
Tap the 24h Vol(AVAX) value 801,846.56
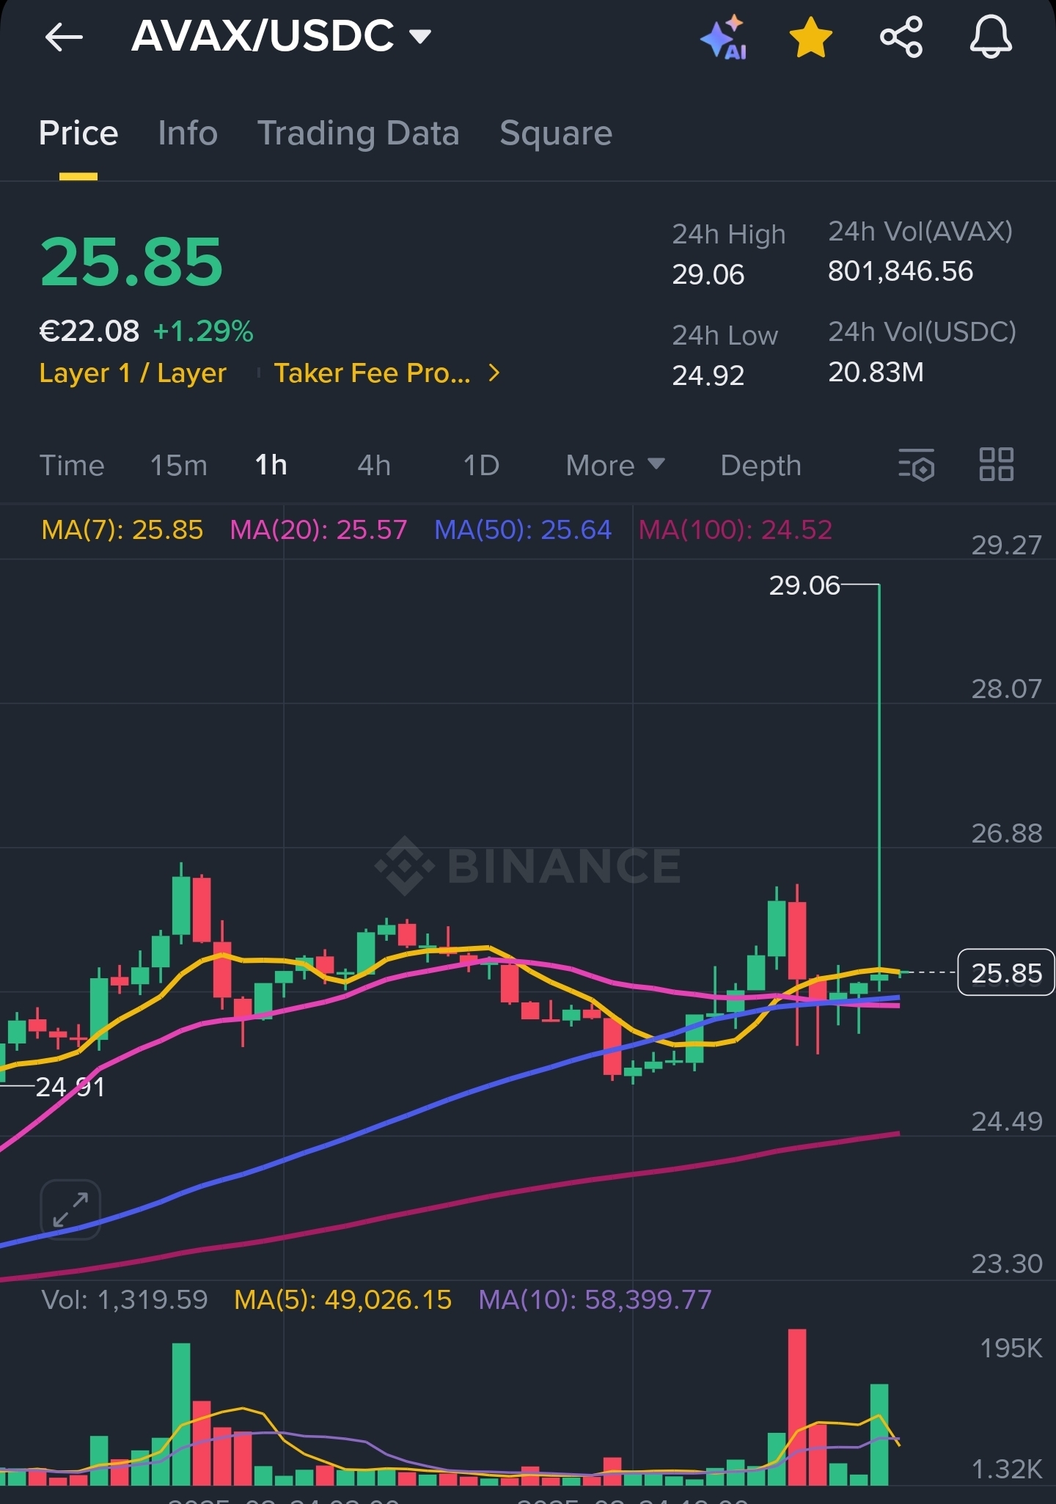(x=901, y=271)
